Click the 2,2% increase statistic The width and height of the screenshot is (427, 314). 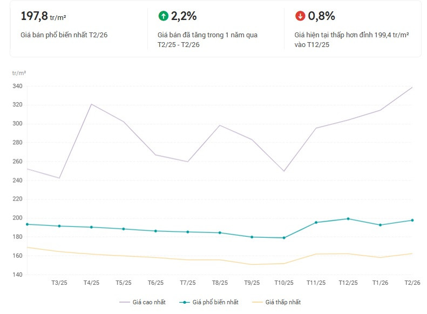pos(184,16)
